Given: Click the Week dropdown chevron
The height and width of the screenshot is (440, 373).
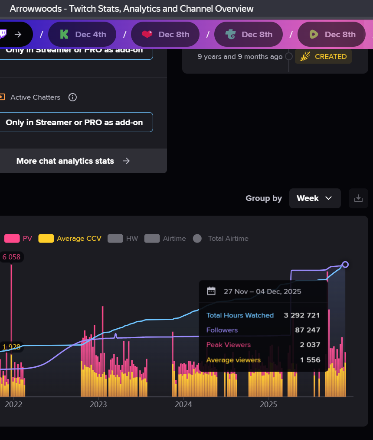Looking at the screenshot, I should tap(328, 198).
